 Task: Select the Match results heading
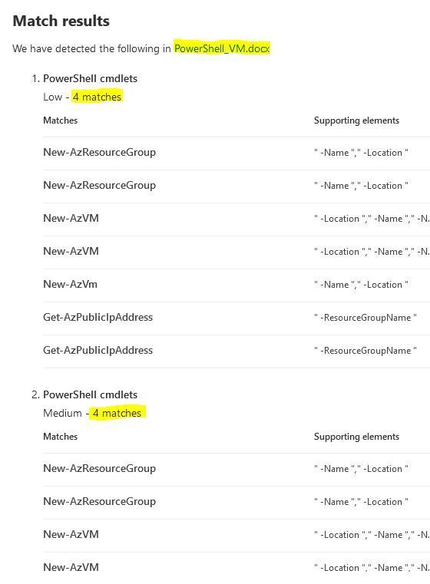coord(61,21)
